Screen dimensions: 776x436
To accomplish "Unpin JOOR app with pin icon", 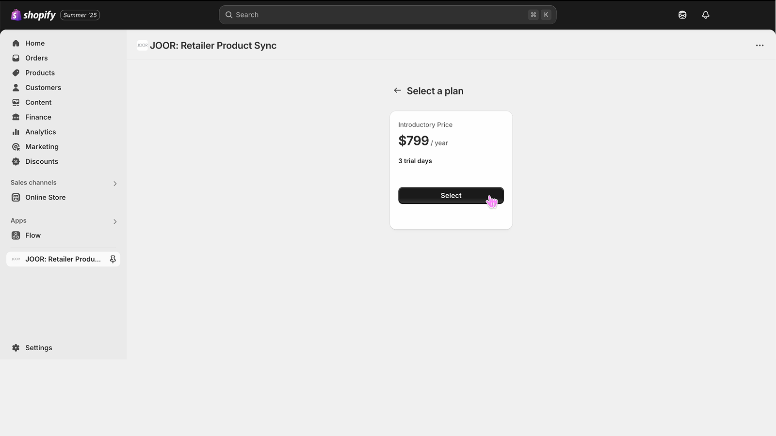I will coord(113,259).
